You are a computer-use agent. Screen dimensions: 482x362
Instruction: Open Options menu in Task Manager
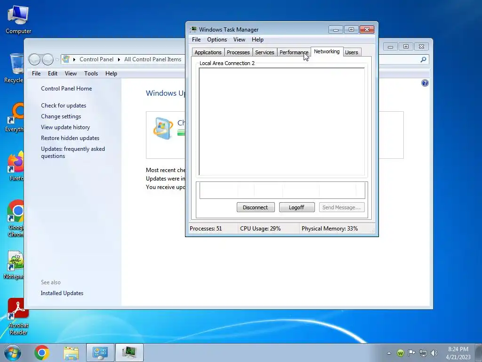click(x=217, y=40)
